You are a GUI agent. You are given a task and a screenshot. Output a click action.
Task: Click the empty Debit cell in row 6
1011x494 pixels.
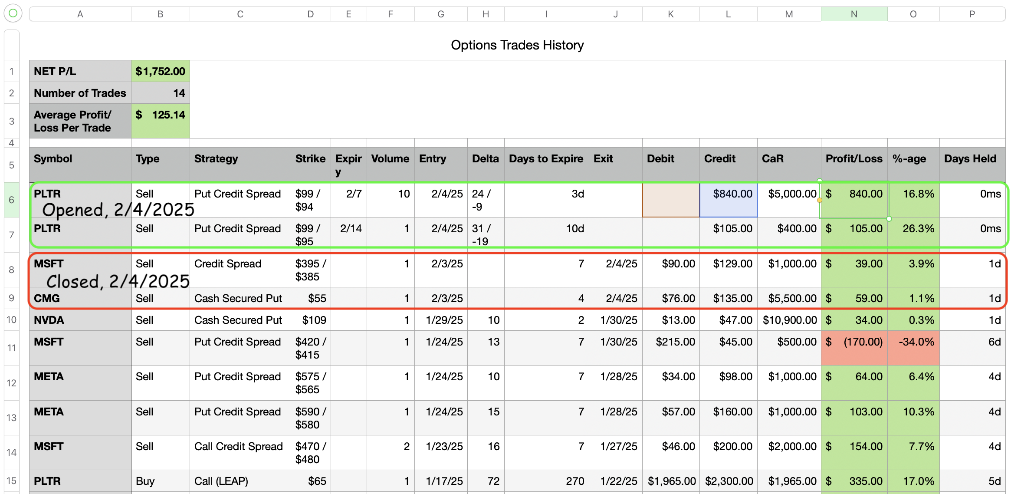[671, 200]
